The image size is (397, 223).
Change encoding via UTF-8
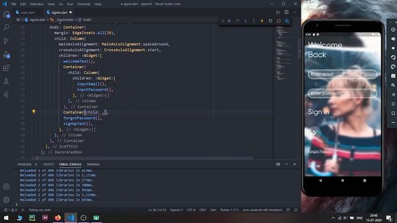pyautogui.click(x=191, y=210)
